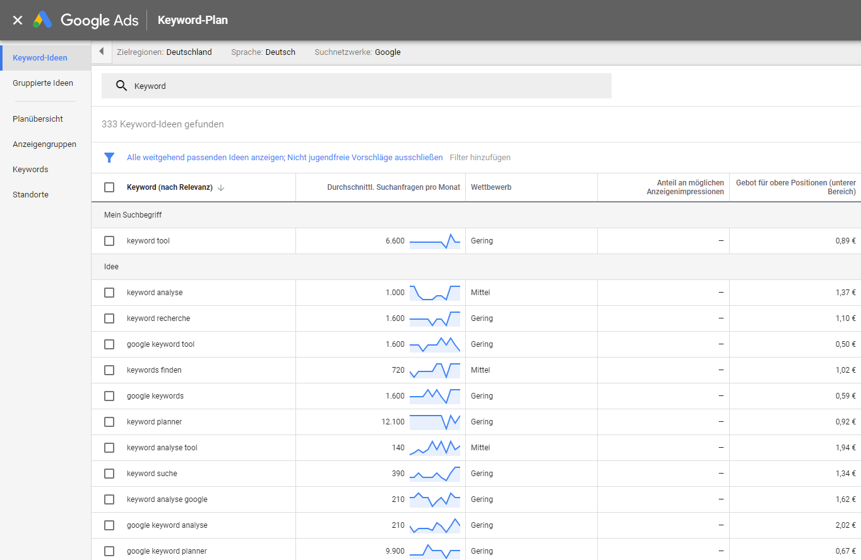Check the box for google keyword analyse

click(x=109, y=525)
